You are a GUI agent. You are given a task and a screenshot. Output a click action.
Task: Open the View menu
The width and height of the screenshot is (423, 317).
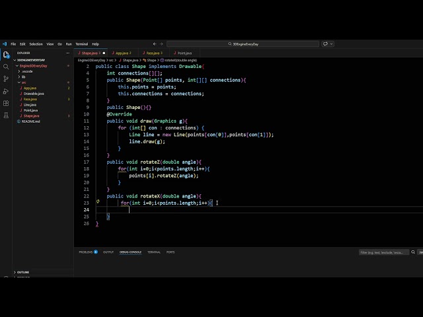pos(50,44)
